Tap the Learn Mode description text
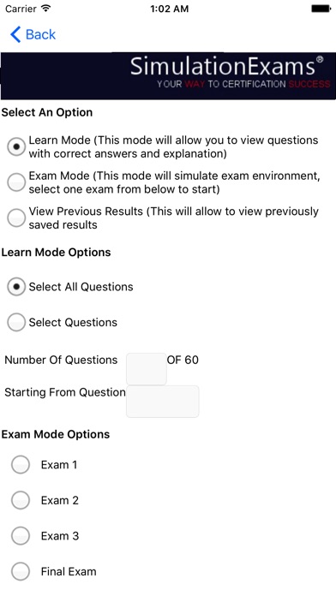 point(173,146)
